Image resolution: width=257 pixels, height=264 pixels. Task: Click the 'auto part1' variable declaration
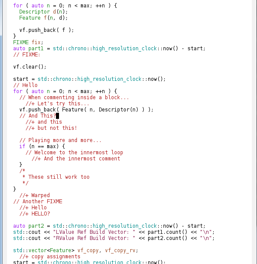28,49
